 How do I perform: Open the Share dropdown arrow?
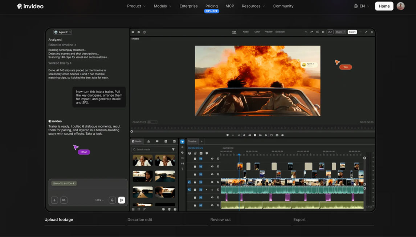344,32
